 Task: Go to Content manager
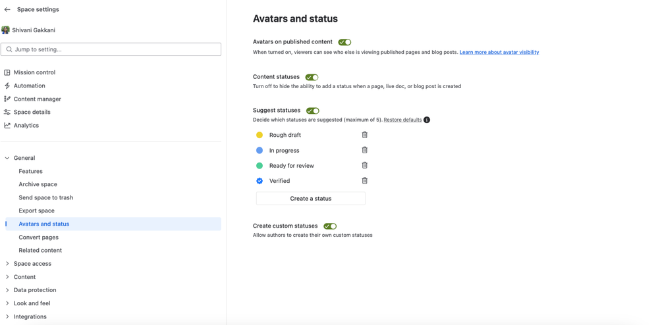[x=37, y=99]
